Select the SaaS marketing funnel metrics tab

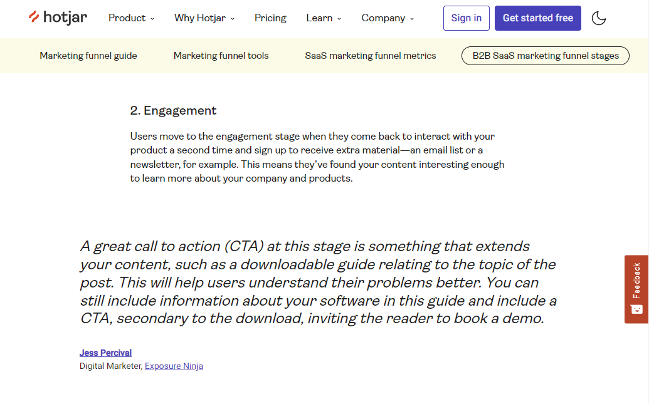coord(370,56)
